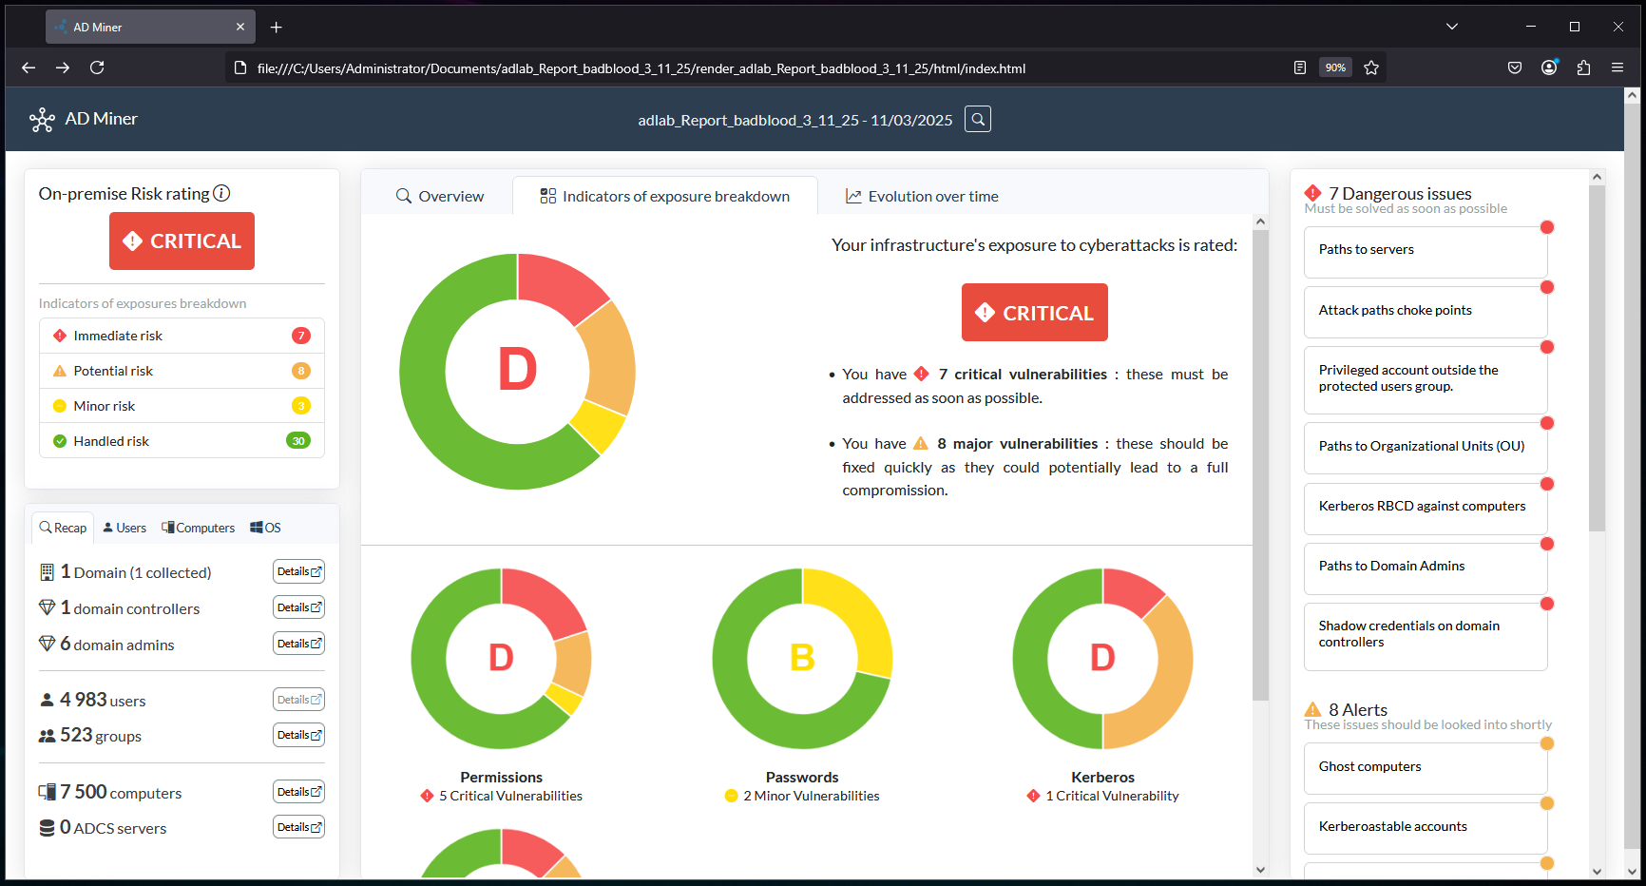Viewport: 1646px width, 886px height.
Task: Click the orange triangle Alerts icon
Action: (1313, 709)
